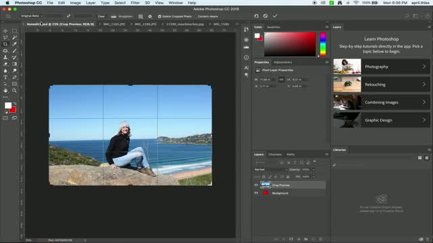This screenshot has width=433, height=243.
Task: Open the Layer menu
Action: (x=91, y=3)
